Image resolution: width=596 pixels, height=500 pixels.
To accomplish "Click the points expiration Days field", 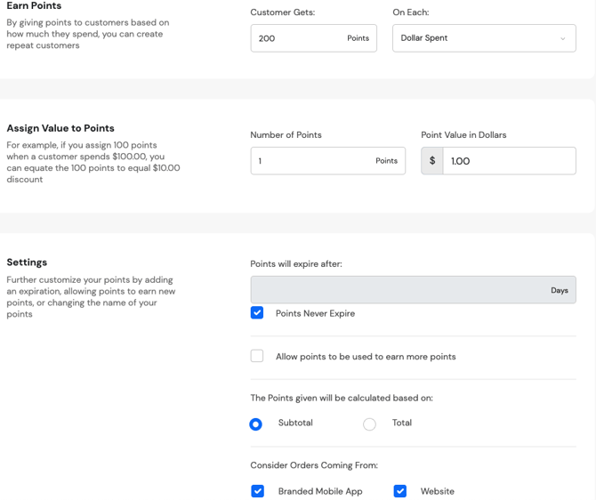I will point(400,290).
